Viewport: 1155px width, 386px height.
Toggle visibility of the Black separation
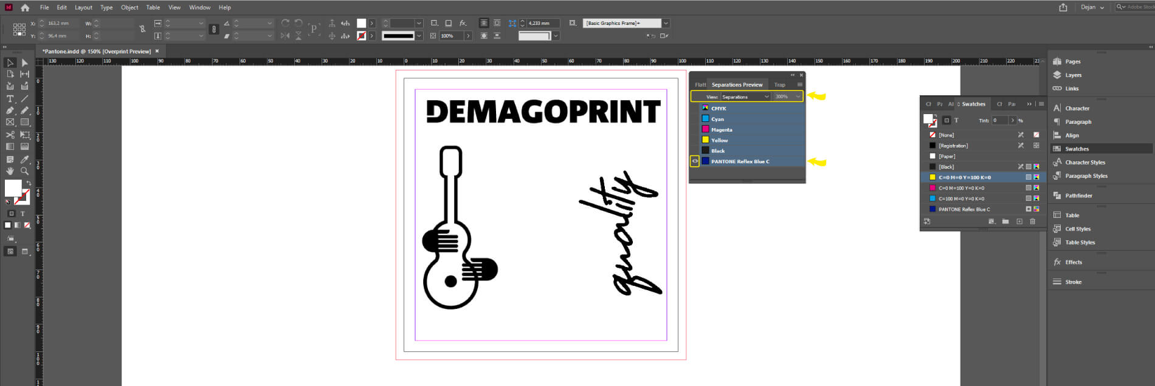[695, 151]
